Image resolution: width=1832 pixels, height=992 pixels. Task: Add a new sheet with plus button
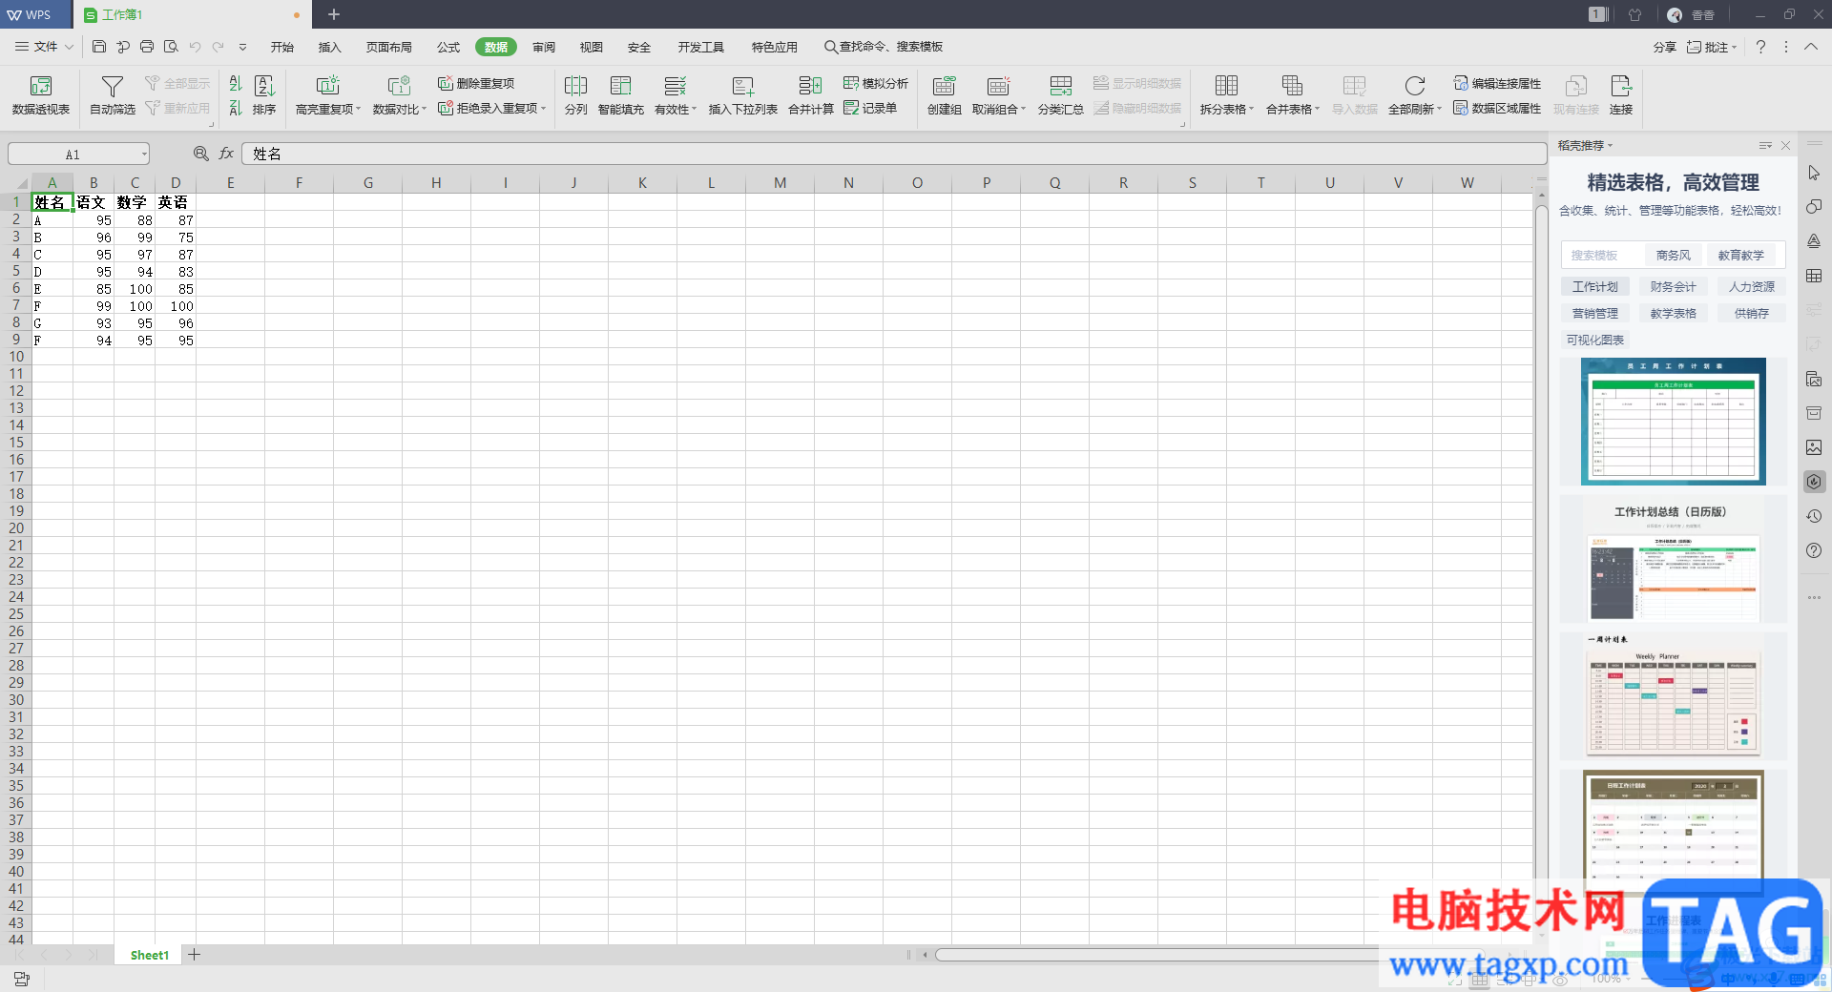194,955
